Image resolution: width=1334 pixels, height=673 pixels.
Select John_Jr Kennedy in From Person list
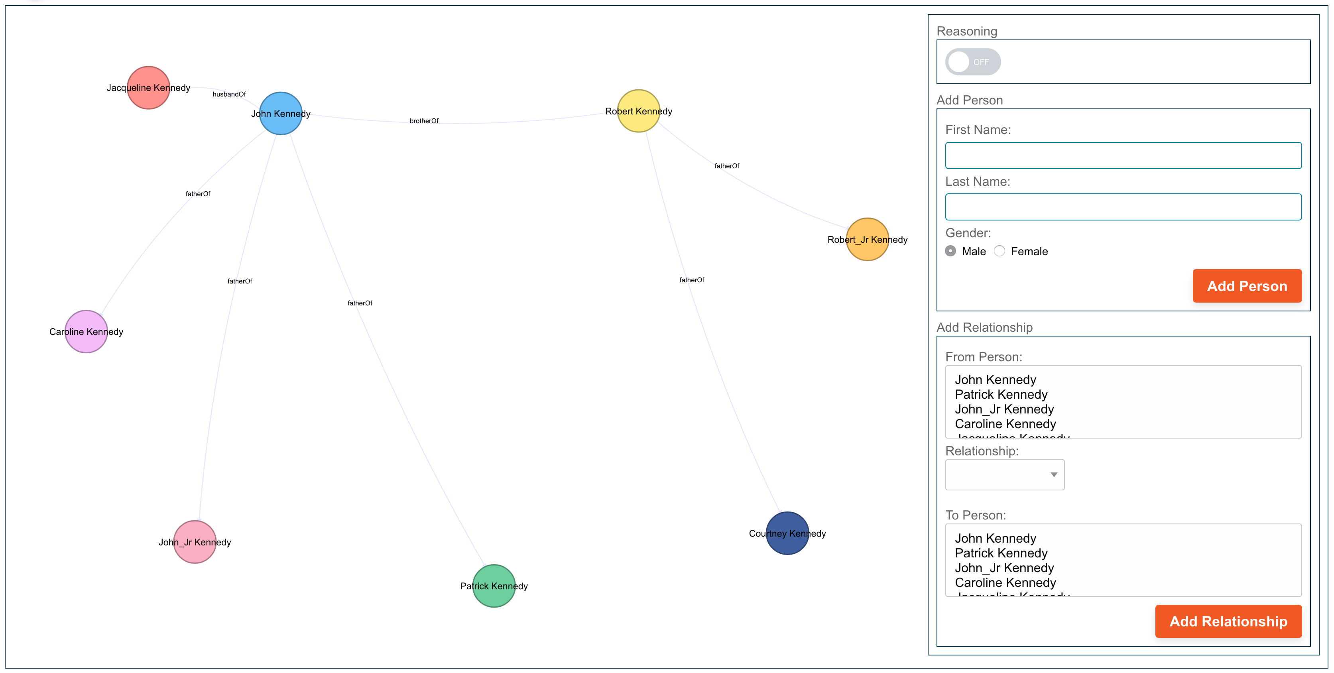pos(1003,409)
